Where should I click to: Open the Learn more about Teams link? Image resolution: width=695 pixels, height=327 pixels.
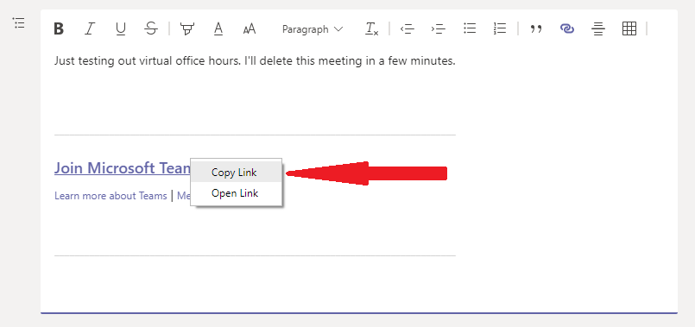(111, 195)
